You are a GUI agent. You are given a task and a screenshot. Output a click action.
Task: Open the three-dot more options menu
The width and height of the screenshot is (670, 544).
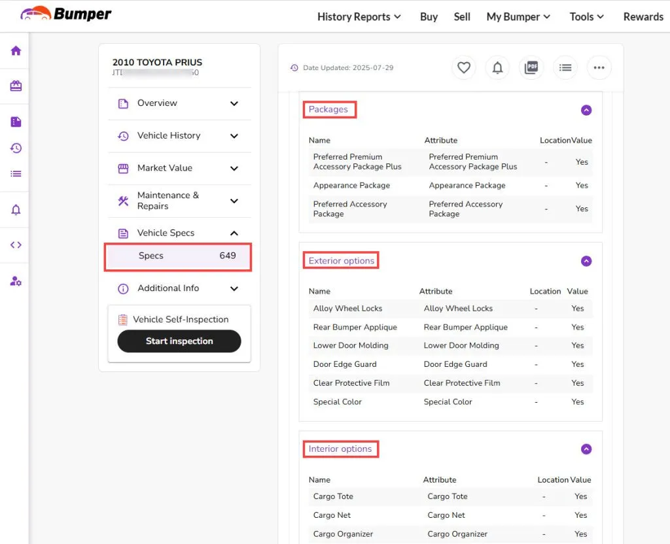(x=599, y=67)
